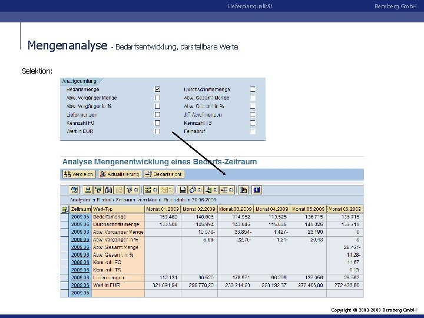
Task: Check the Durchschnittsmenge checkbox
Action: [x=253, y=90]
